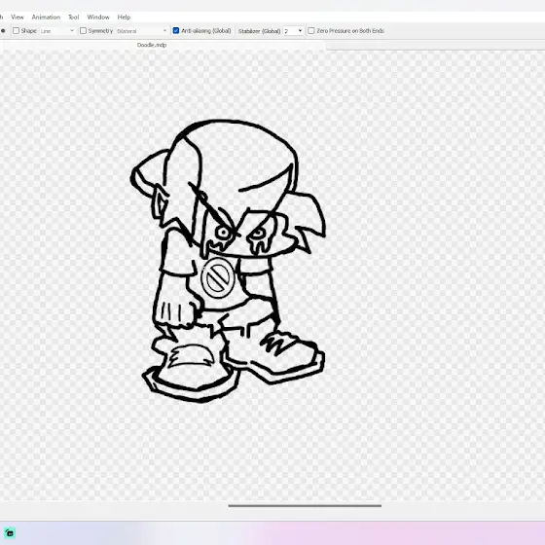This screenshot has width=545, height=545.
Task: Open the Window menu
Action: tap(98, 18)
